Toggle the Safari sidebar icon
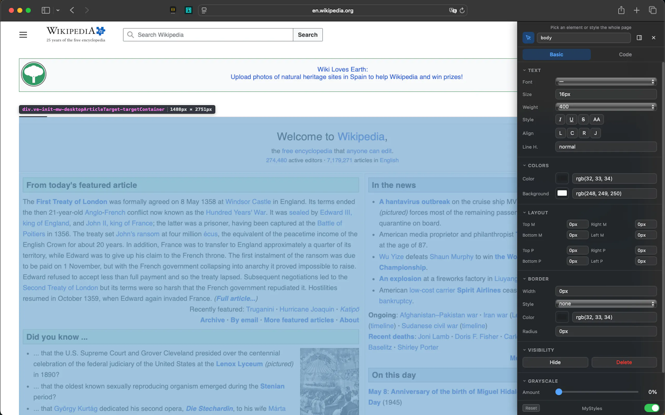This screenshot has width=665, height=415. pos(46,10)
